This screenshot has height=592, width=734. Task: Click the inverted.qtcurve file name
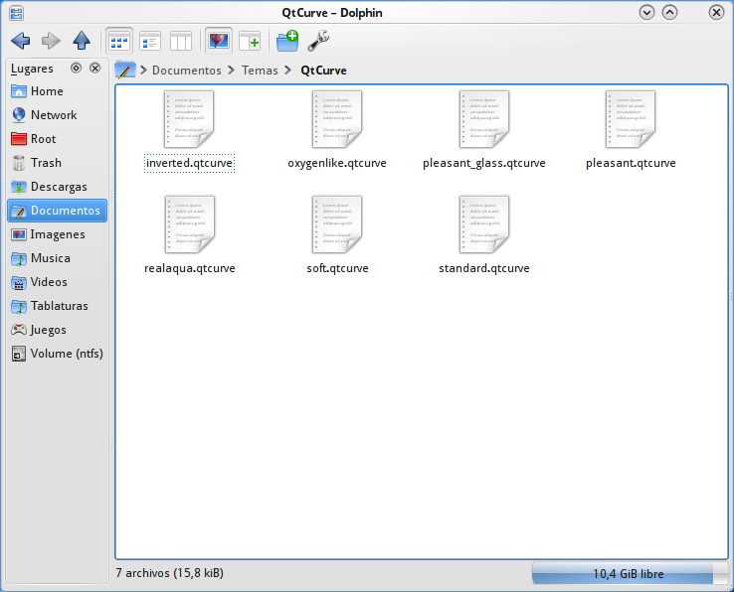(189, 163)
